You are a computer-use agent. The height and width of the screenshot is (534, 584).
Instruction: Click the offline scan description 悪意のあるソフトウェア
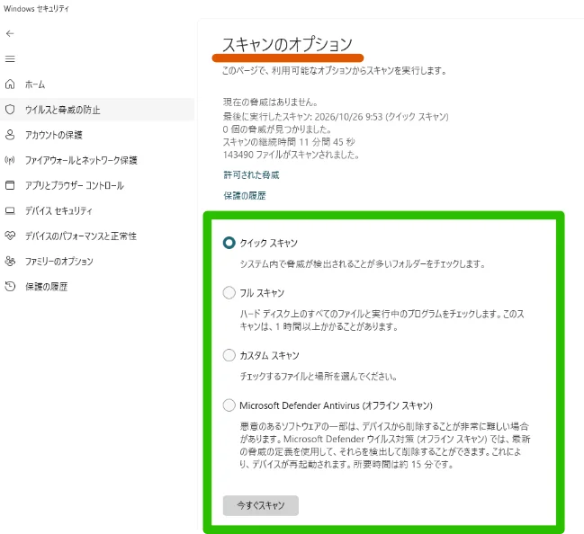point(385,445)
